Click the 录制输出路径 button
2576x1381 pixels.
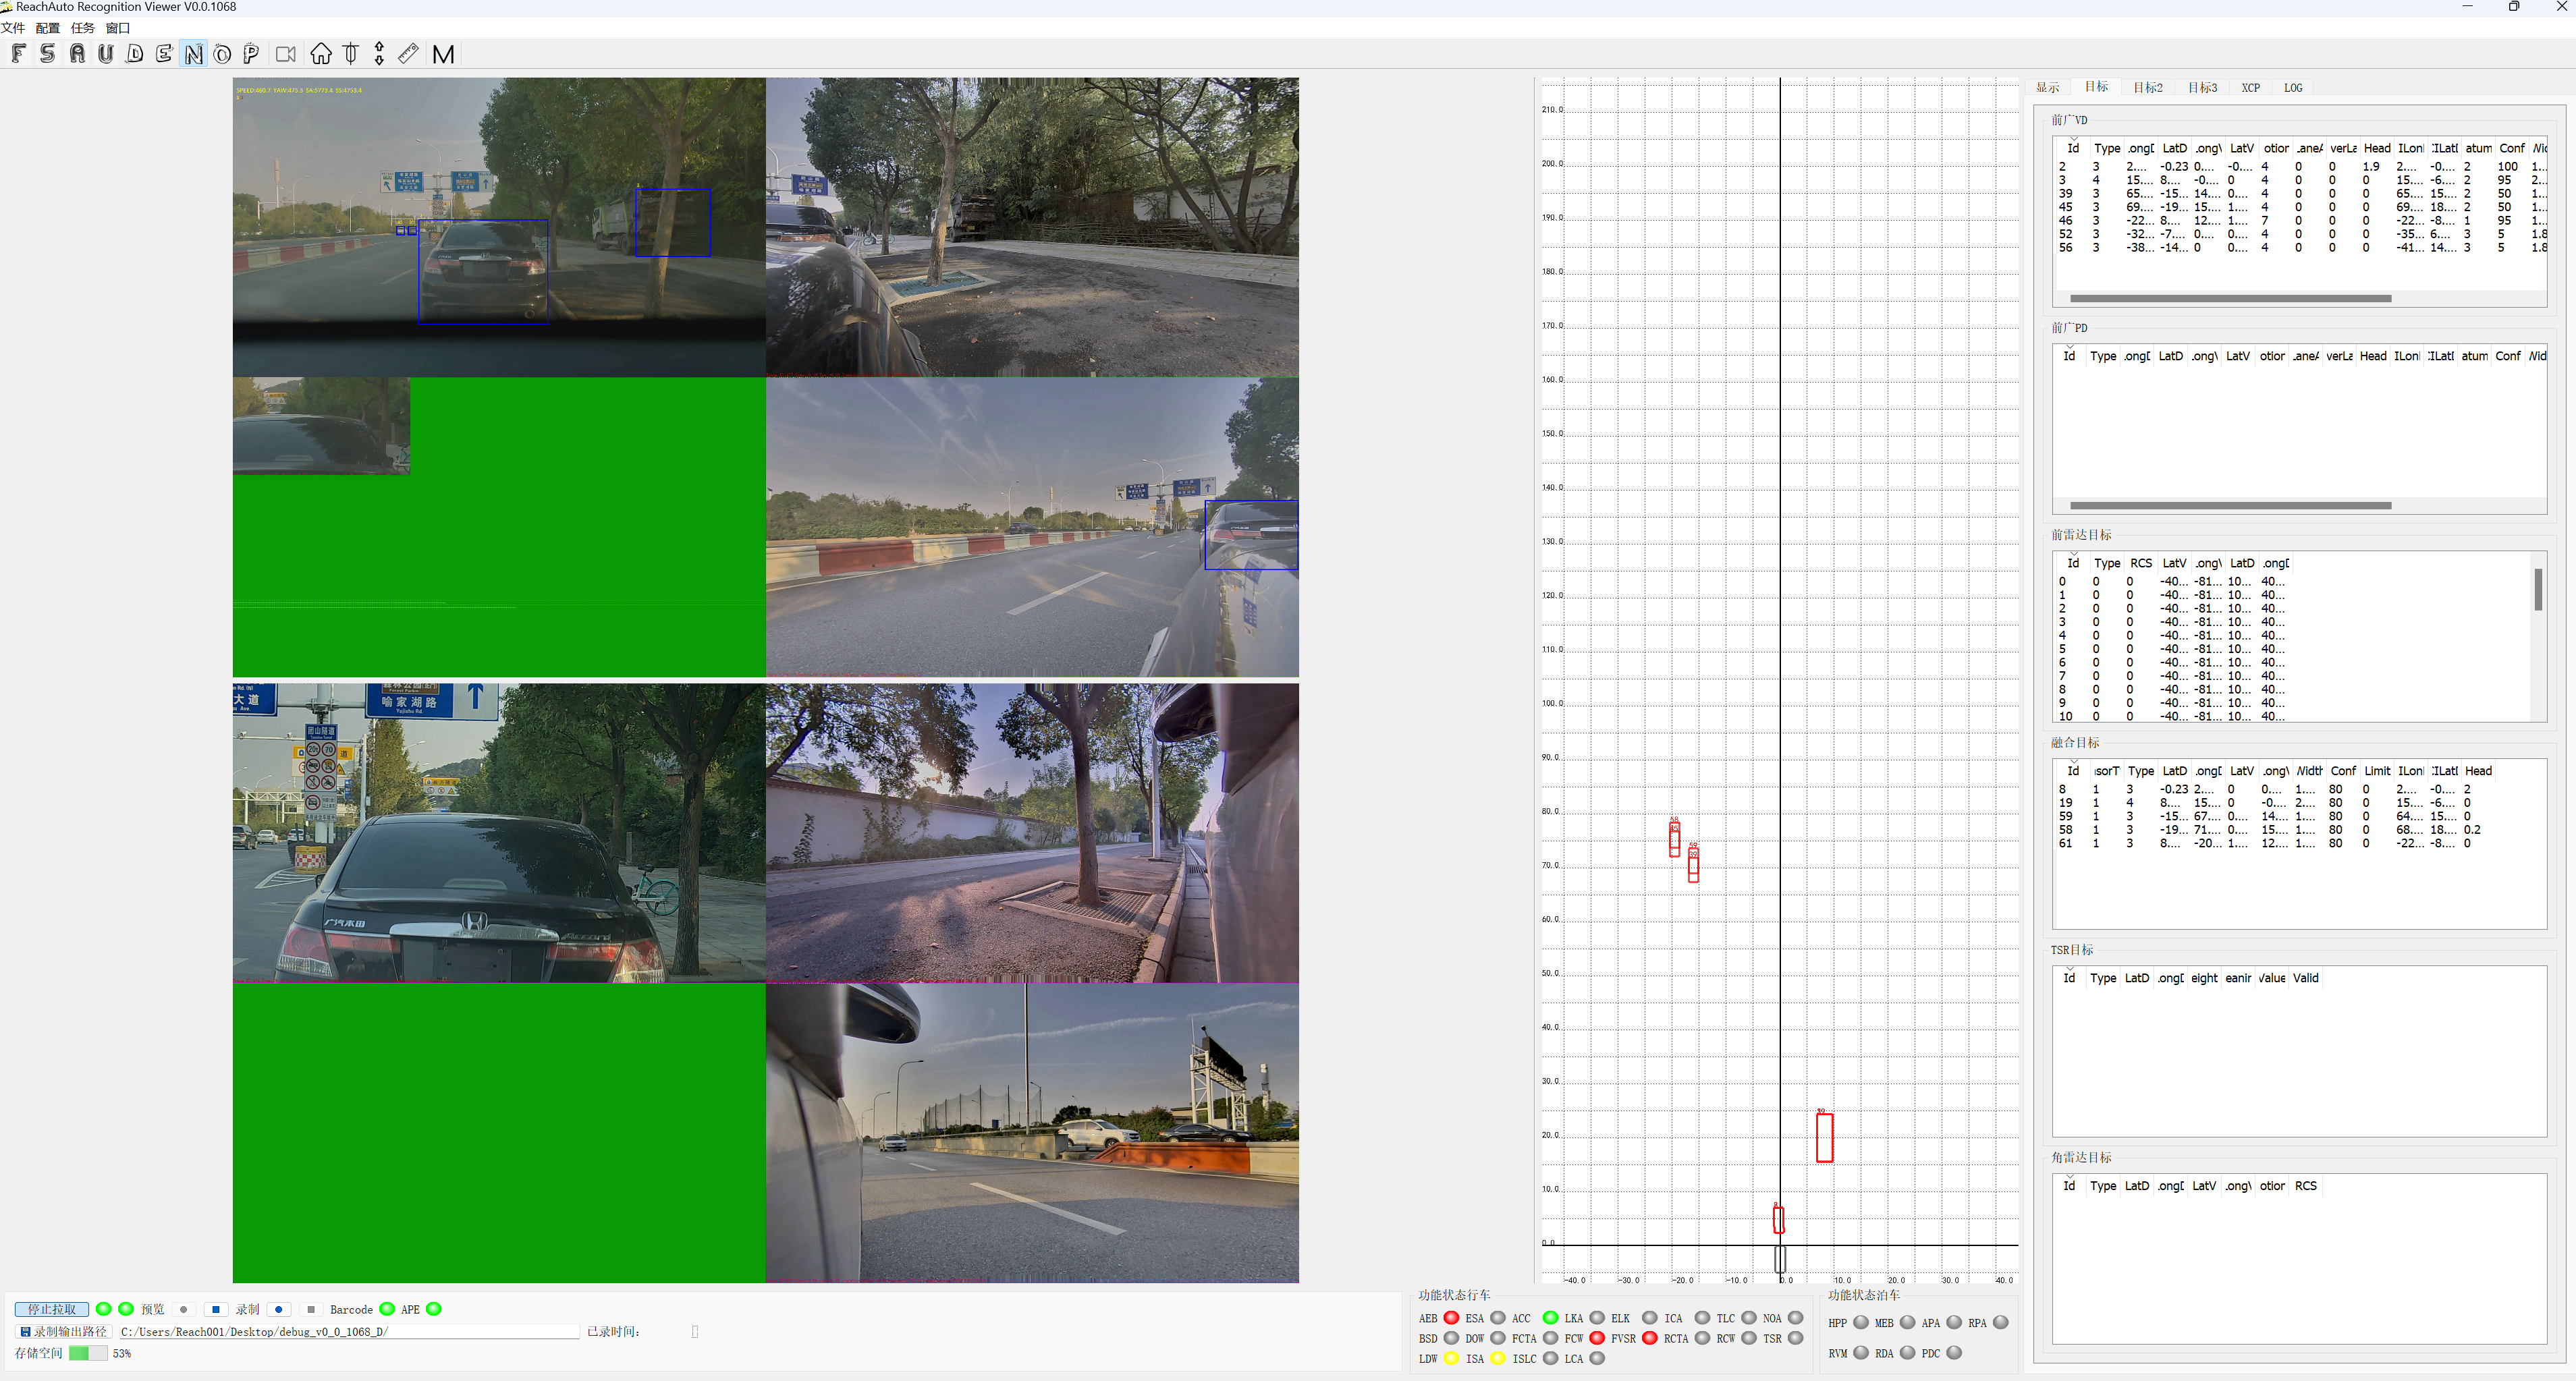63,1331
